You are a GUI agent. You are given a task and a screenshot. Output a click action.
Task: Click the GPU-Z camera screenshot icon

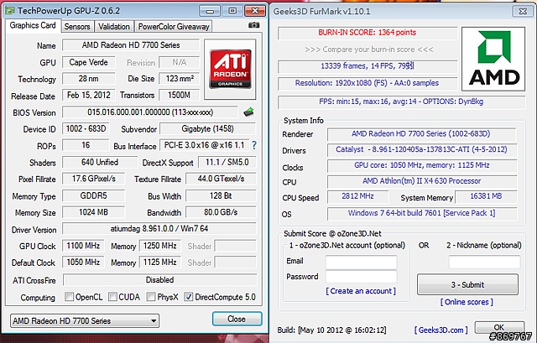pyautogui.click(x=253, y=25)
